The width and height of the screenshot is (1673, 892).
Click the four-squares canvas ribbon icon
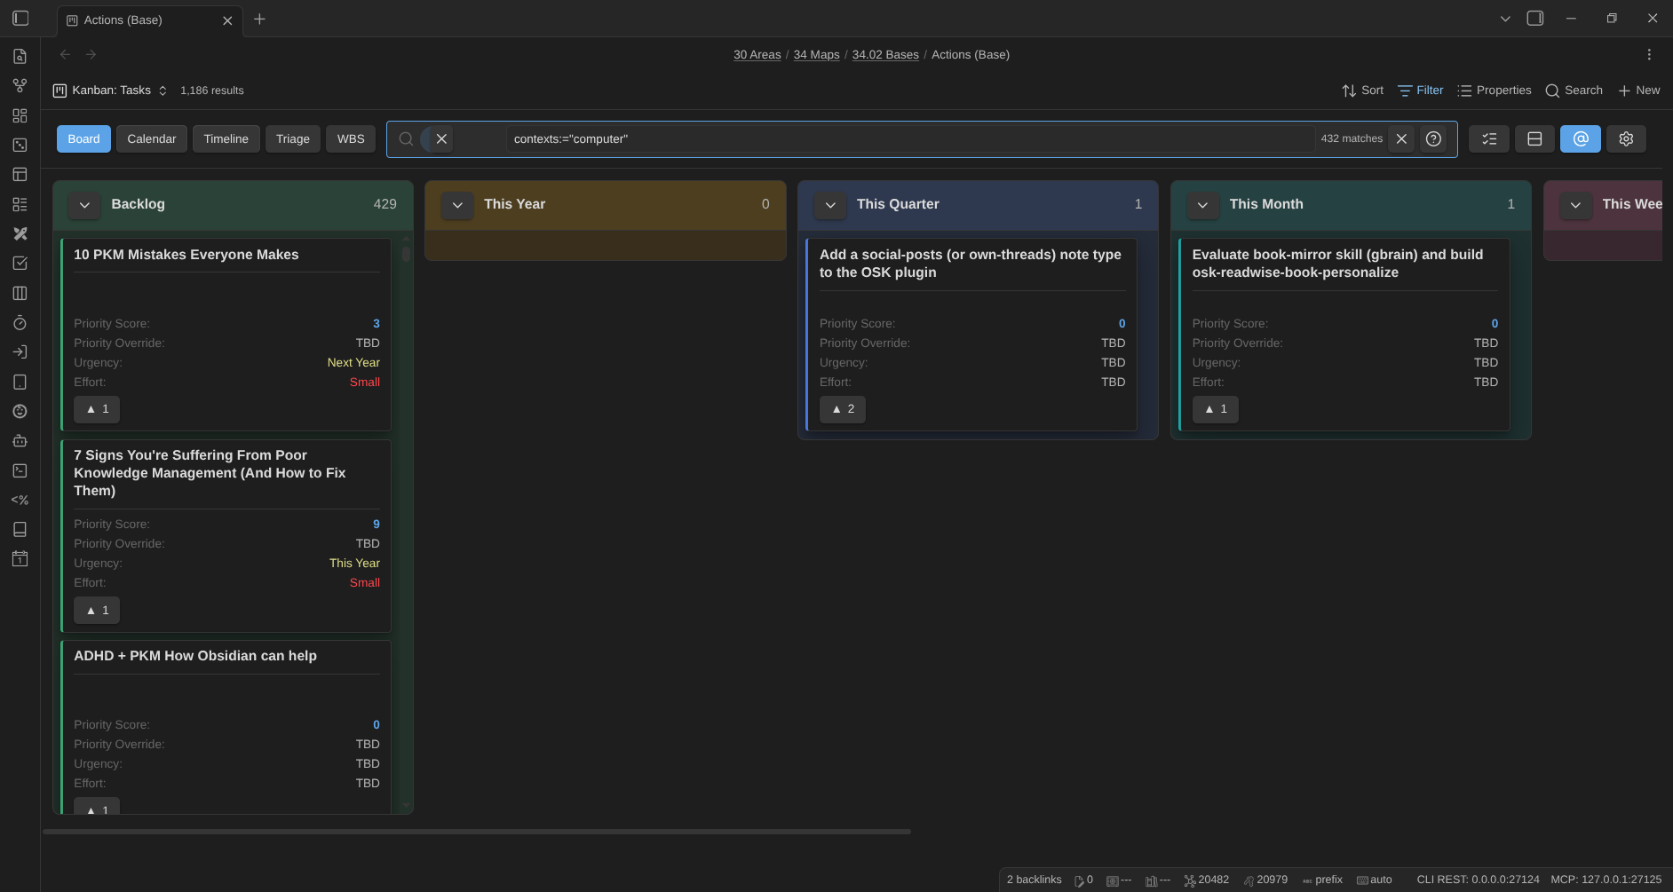pyautogui.click(x=20, y=115)
